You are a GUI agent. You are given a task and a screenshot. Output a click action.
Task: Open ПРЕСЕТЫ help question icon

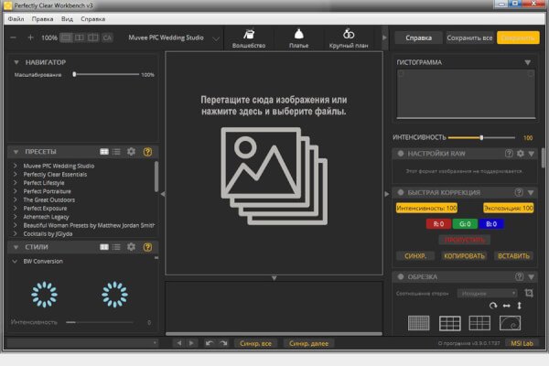(147, 152)
